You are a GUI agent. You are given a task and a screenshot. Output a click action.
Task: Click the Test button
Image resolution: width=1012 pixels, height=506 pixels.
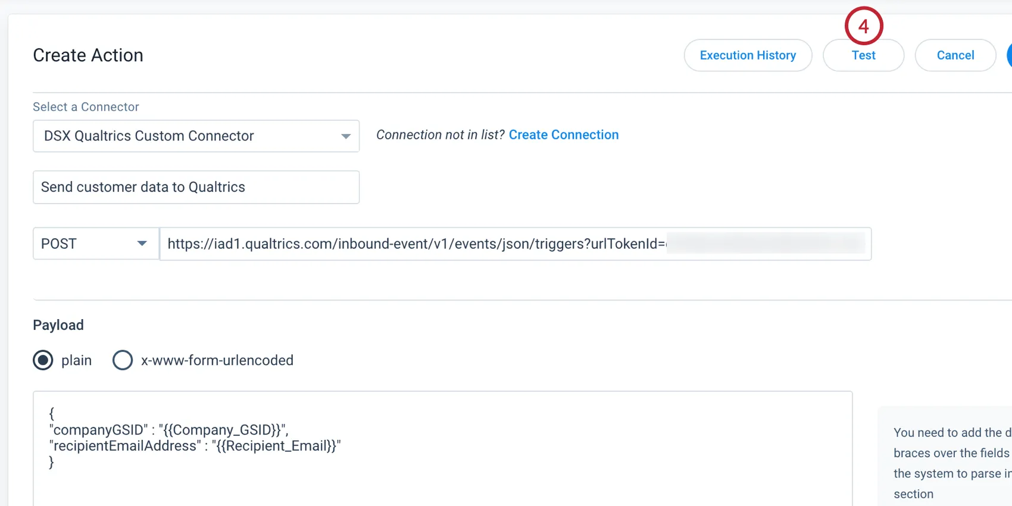(863, 55)
